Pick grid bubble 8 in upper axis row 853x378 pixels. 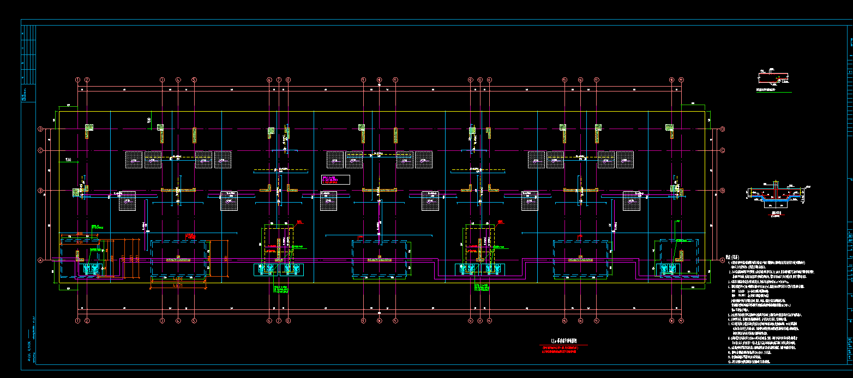click(288, 80)
